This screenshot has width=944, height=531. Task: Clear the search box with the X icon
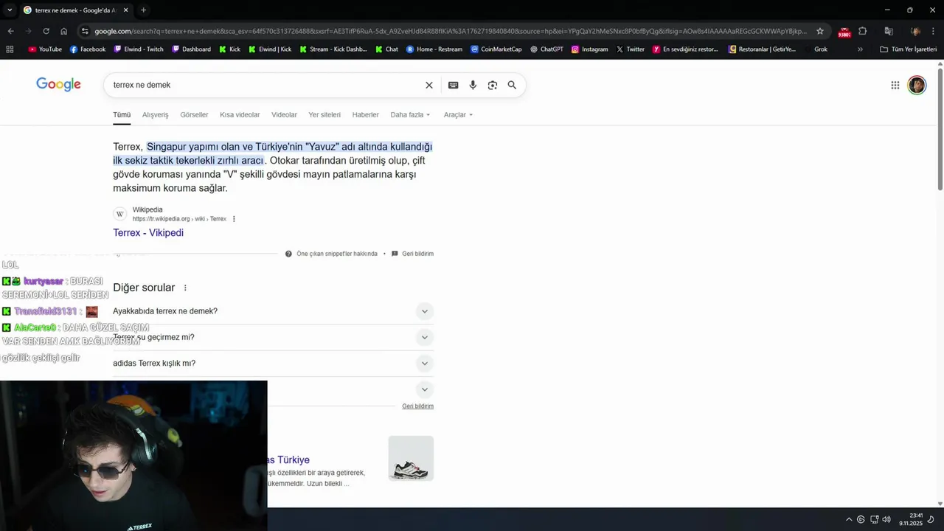point(428,85)
